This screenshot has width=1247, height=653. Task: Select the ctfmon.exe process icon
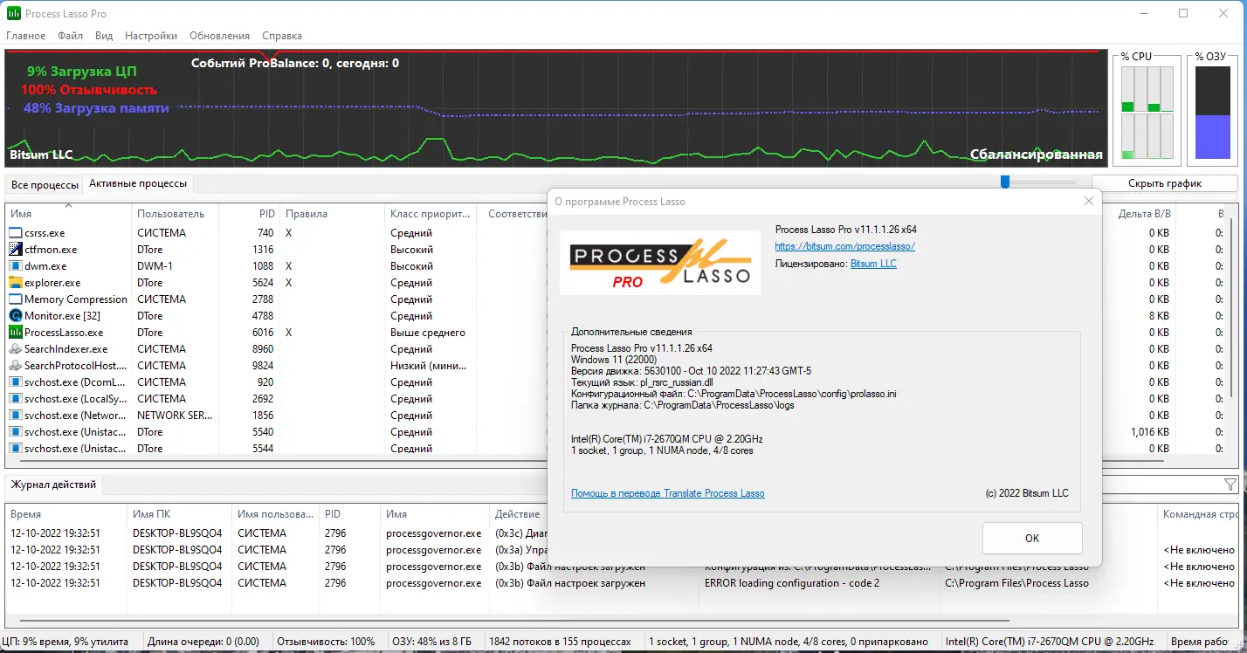(x=16, y=250)
